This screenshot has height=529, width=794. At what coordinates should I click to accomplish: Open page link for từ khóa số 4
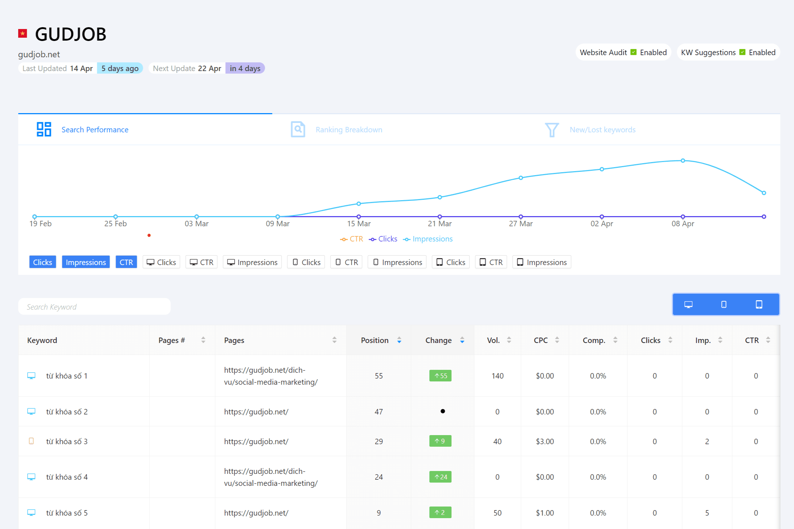click(x=271, y=477)
